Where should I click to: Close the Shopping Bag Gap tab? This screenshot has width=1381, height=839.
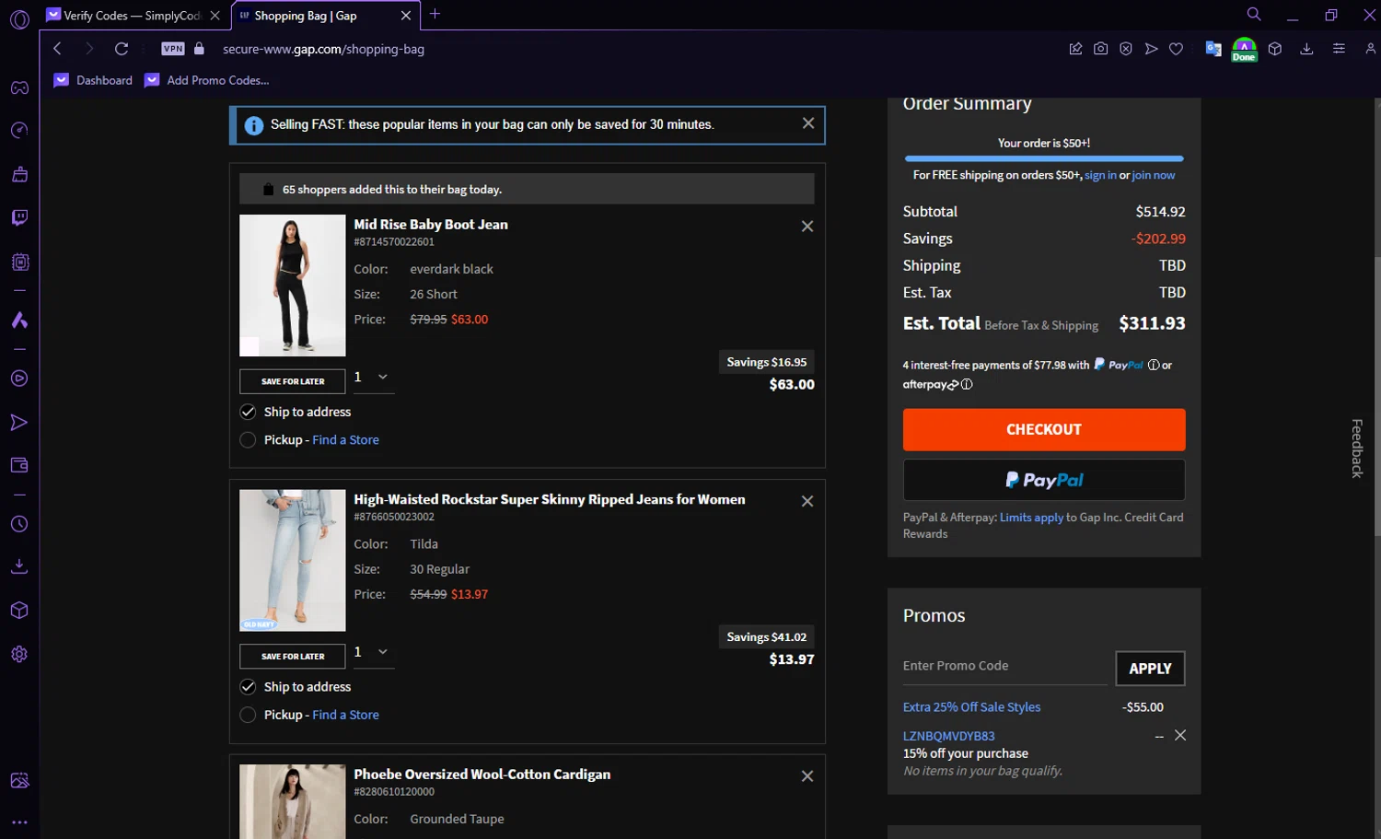coord(406,16)
